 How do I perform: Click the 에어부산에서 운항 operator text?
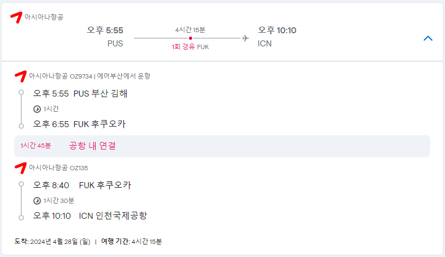tap(124, 76)
